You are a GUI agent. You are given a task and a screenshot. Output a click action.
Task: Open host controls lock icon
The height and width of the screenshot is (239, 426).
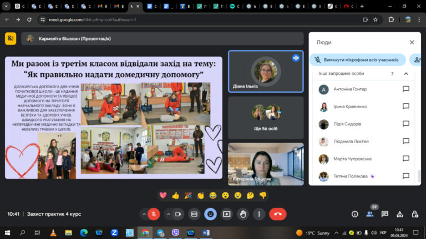point(415,214)
